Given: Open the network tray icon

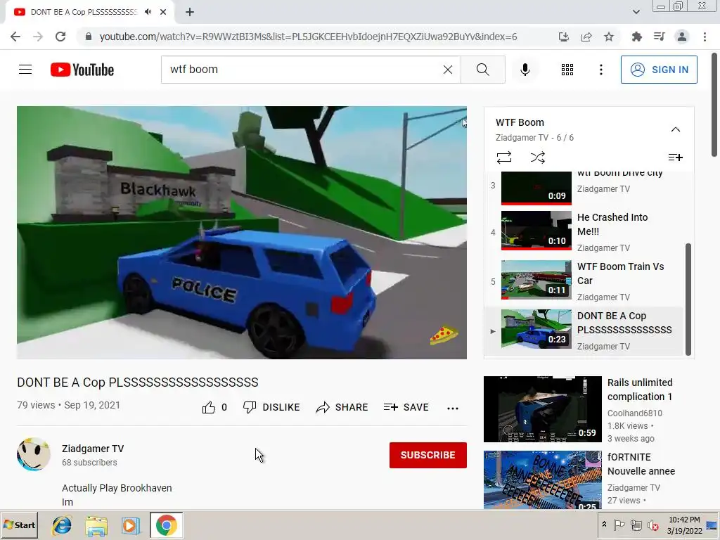Looking at the screenshot, I should pyautogui.click(x=636, y=525).
